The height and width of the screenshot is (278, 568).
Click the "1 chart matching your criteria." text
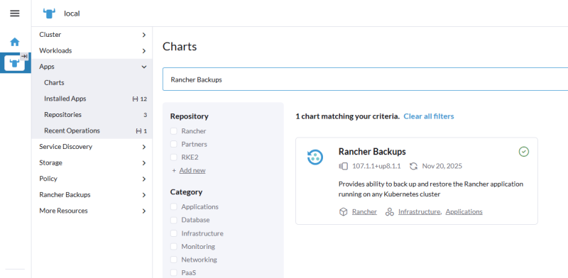347,116
